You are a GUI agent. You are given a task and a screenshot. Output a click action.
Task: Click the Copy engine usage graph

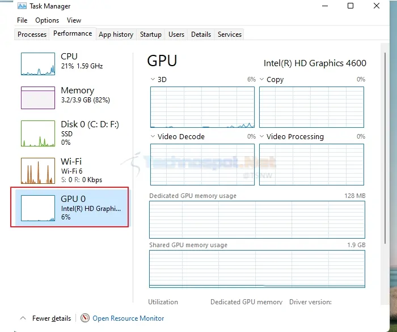(x=312, y=107)
